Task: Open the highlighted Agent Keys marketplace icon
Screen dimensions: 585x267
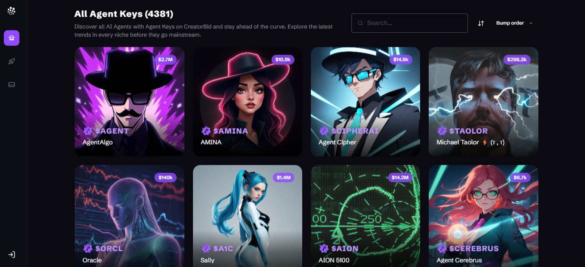Action: [12, 38]
